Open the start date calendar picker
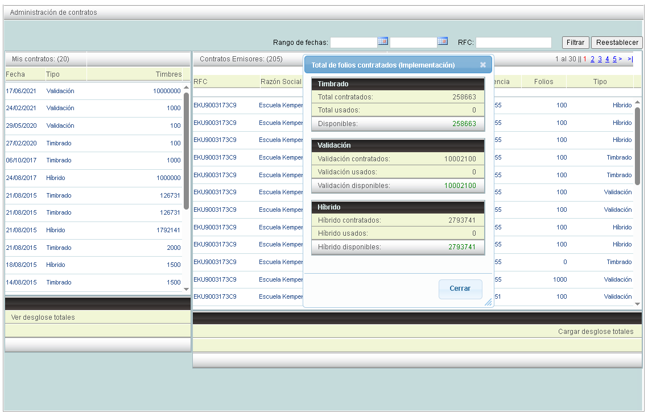 pos(383,41)
